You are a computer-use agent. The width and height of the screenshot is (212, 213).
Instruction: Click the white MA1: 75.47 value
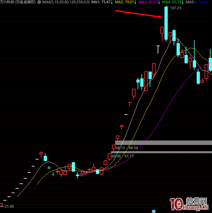(101, 2)
